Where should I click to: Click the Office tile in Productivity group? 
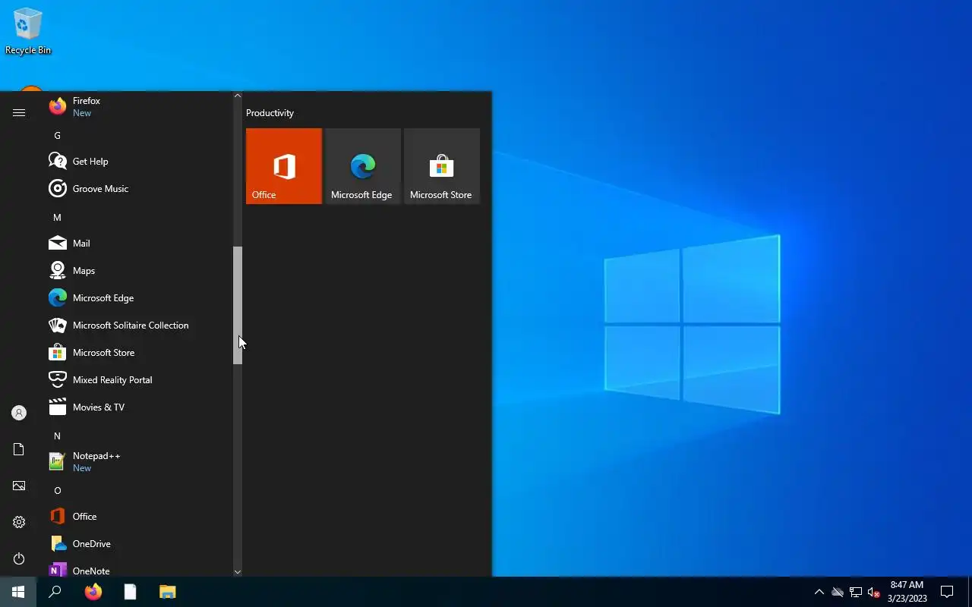click(x=284, y=166)
